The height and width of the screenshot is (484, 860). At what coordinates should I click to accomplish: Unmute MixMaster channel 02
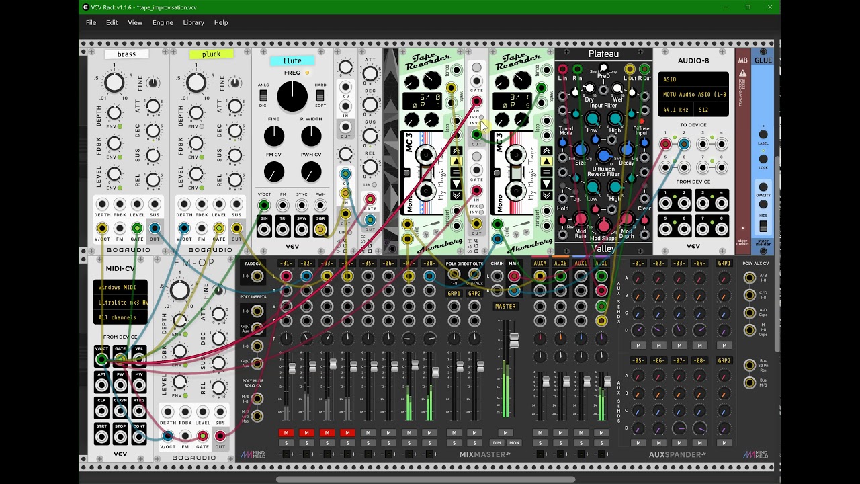[306, 433]
